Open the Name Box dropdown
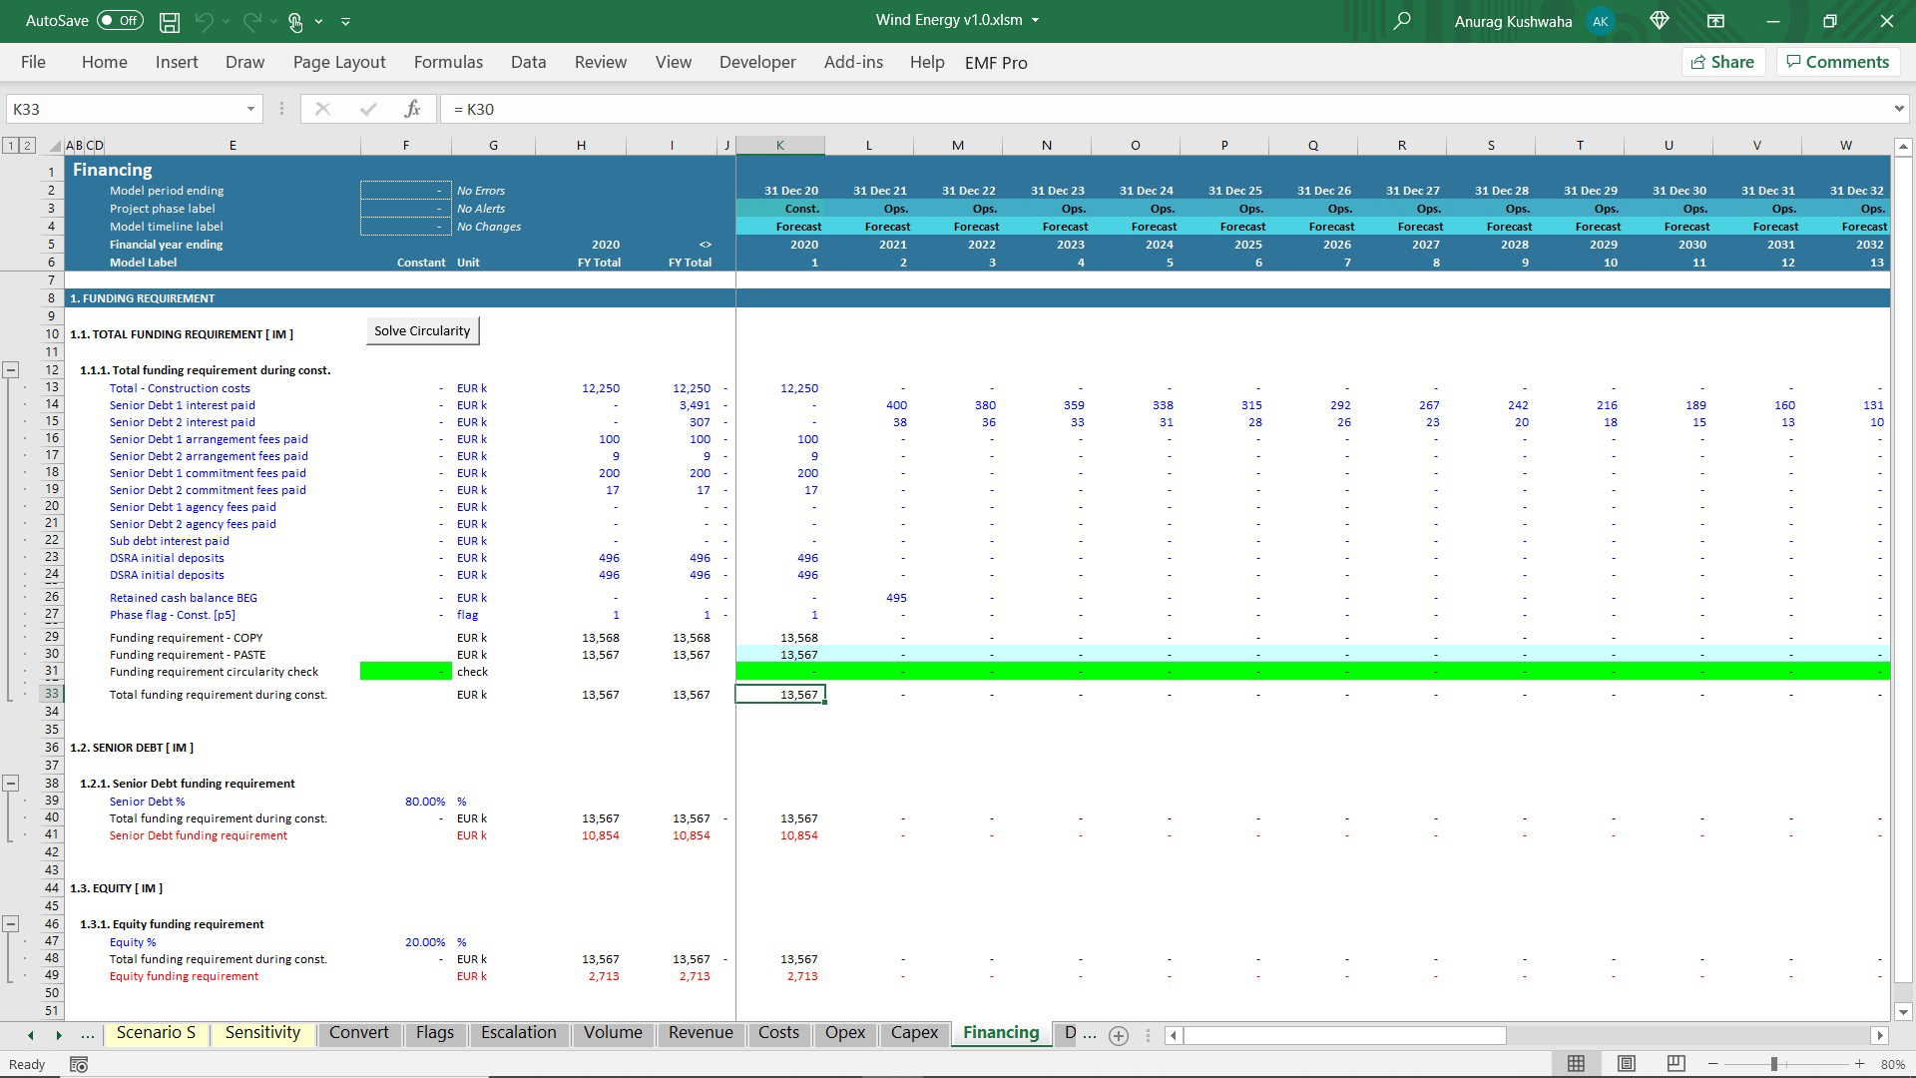 pos(250,109)
